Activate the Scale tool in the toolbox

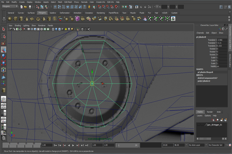click(x=3, y=63)
